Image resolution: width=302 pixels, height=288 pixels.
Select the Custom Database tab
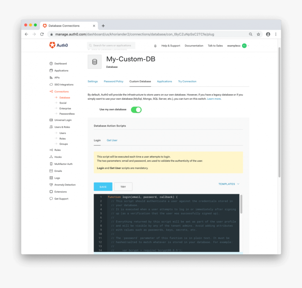140,81
